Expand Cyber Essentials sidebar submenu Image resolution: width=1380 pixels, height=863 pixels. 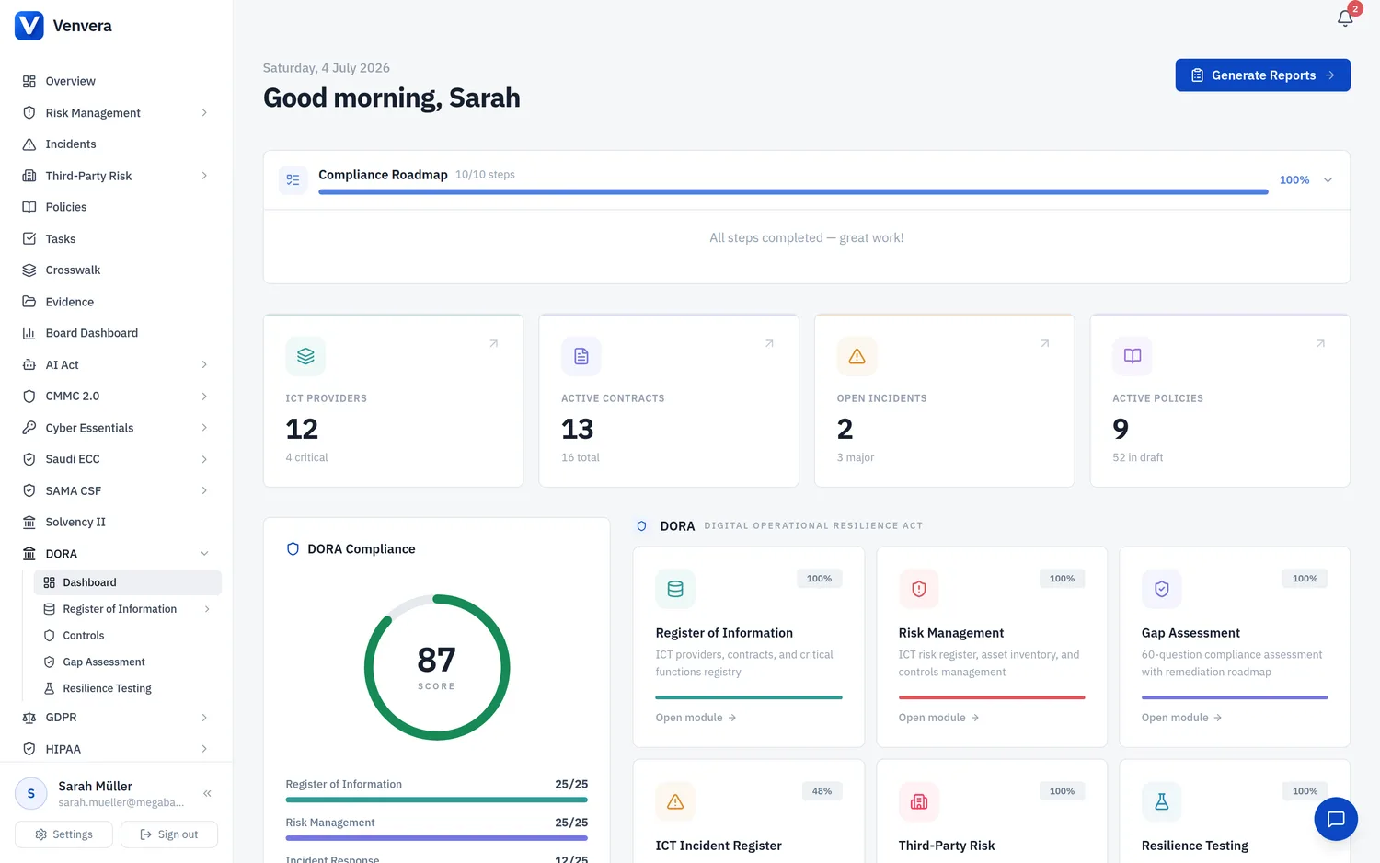[x=204, y=428]
